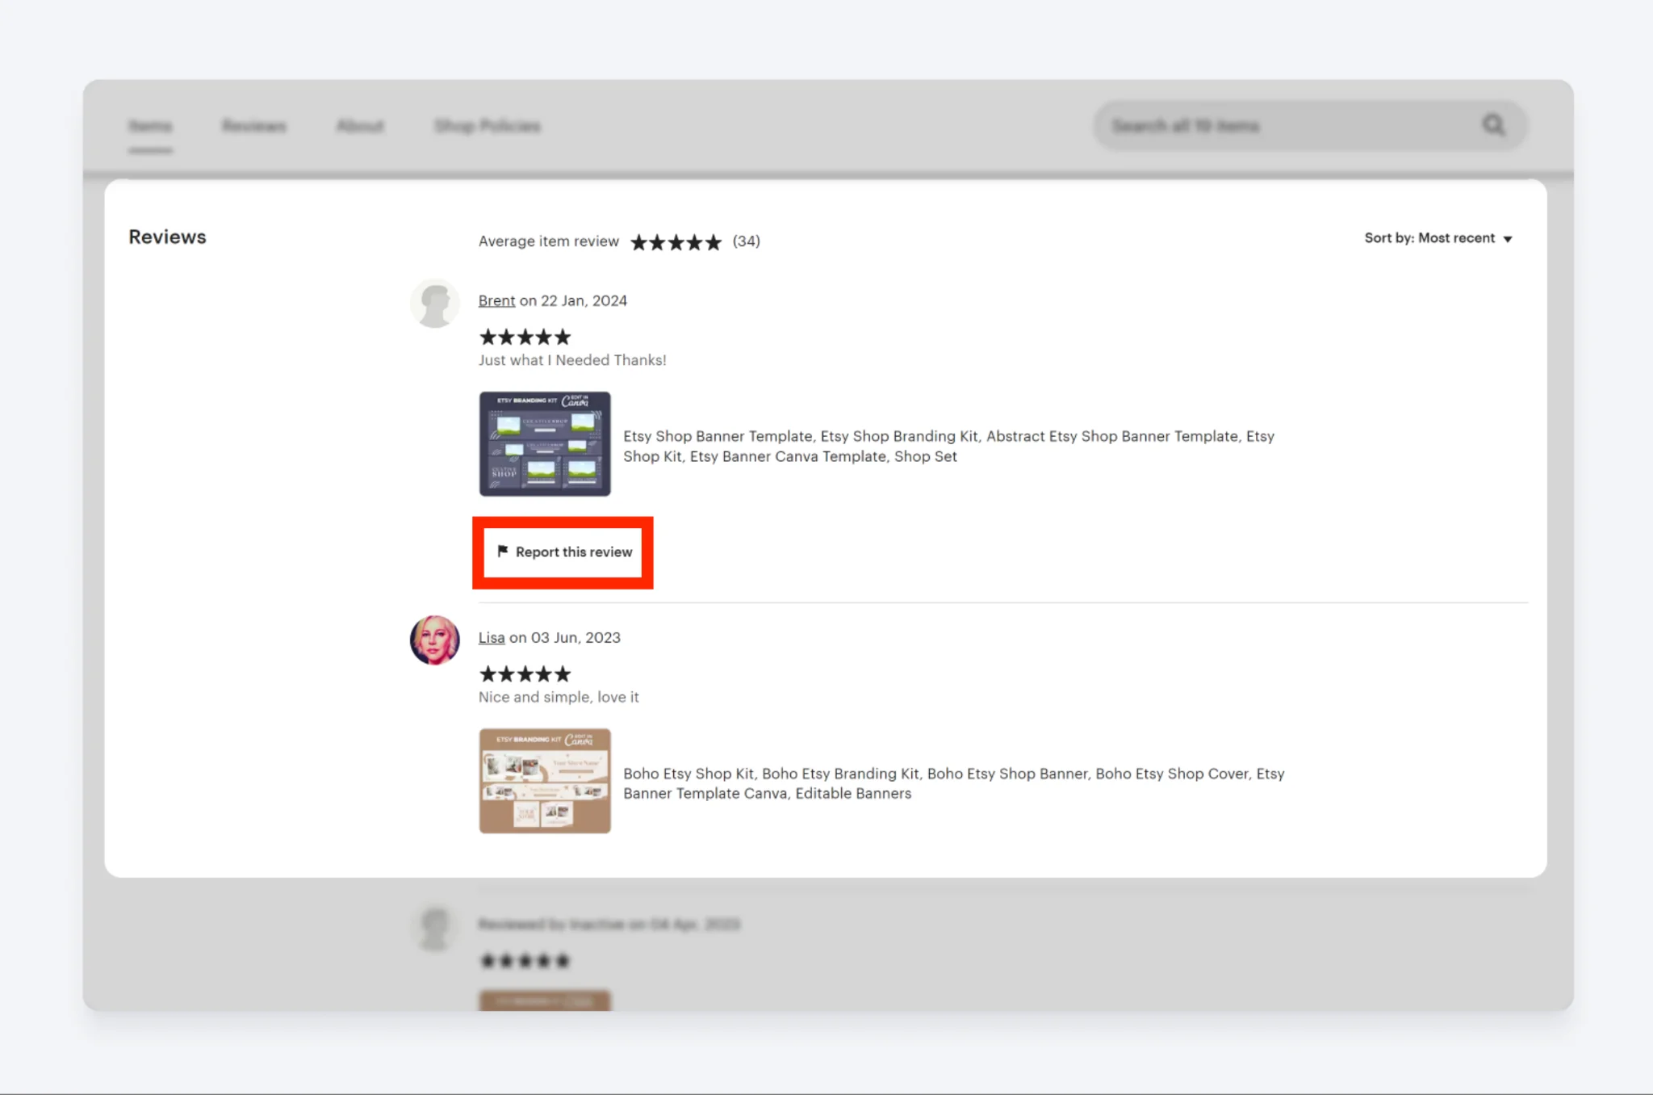Click the Search all items field
The image size is (1653, 1095).
(x=1310, y=125)
